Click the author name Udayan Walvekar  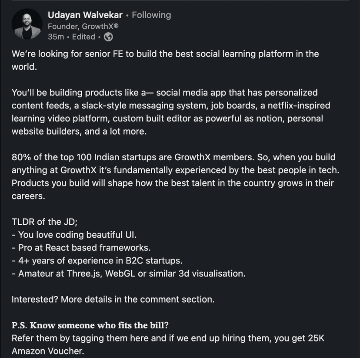coord(85,15)
